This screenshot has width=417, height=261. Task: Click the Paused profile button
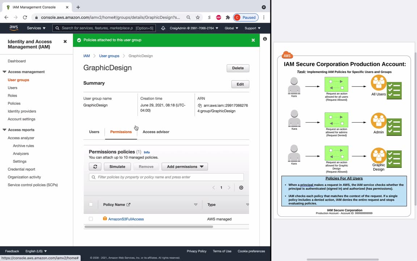pyautogui.click(x=246, y=17)
